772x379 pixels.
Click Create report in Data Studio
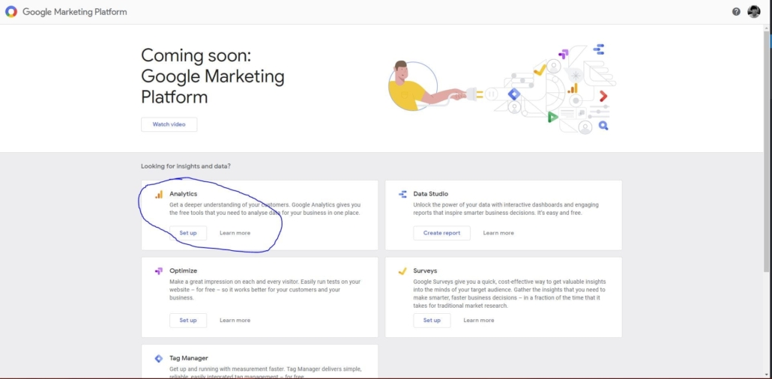pyautogui.click(x=441, y=233)
